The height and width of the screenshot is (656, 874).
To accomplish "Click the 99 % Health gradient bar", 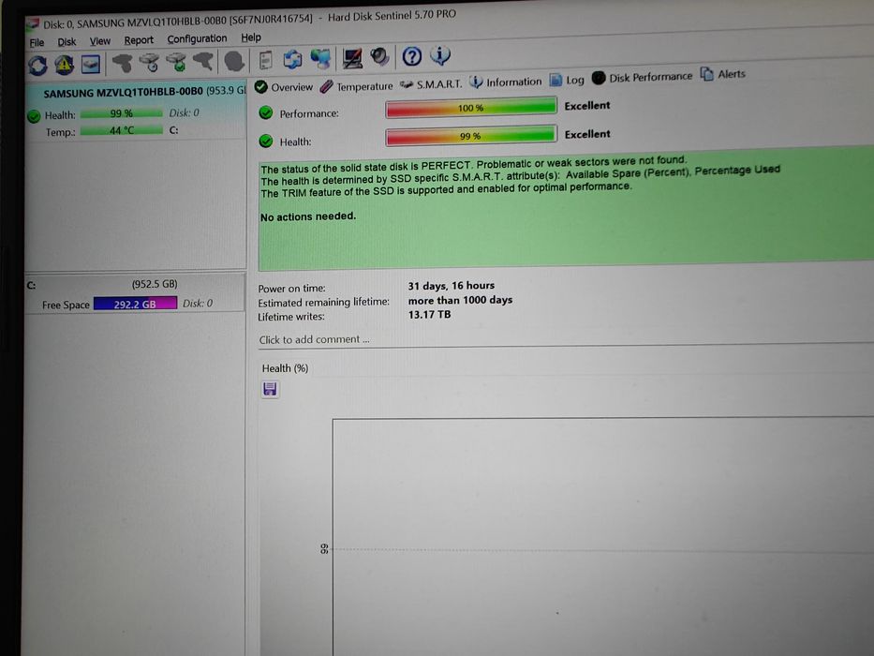I will [x=471, y=136].
